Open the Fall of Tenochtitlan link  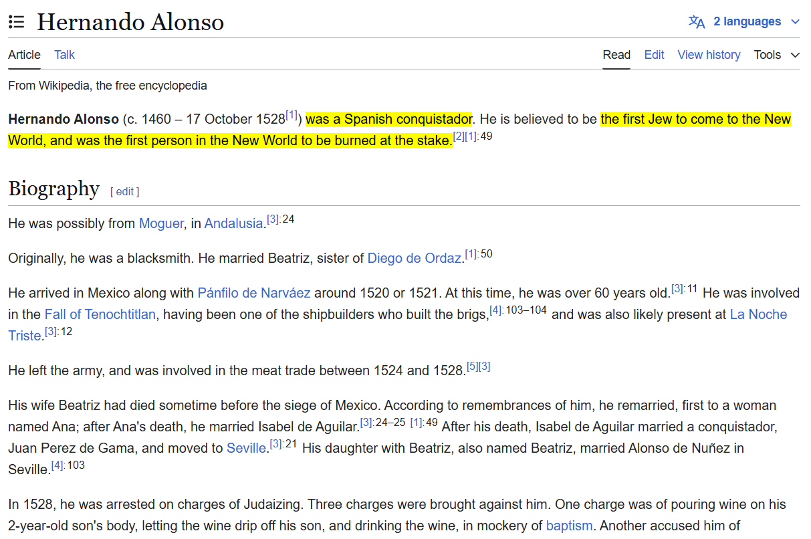100,314
